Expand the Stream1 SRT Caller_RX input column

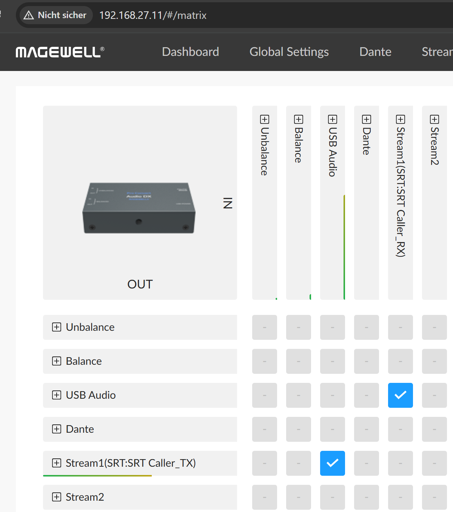pyautogui.click(x=401, y=119)
